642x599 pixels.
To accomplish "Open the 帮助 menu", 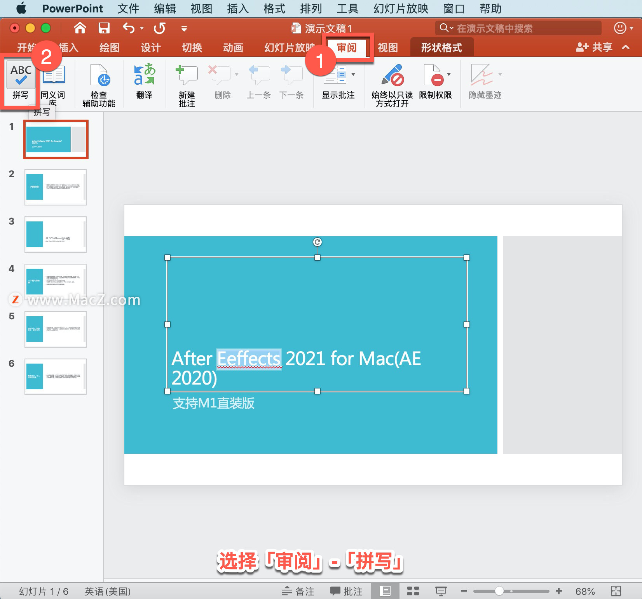I will [x=490, y=8].
